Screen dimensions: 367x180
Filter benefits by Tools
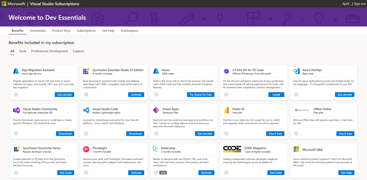click(x=23, y=51)
